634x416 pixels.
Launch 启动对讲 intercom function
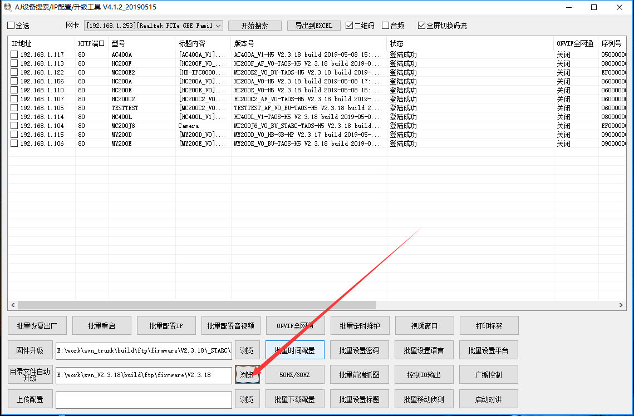click(x=488, y=399)
